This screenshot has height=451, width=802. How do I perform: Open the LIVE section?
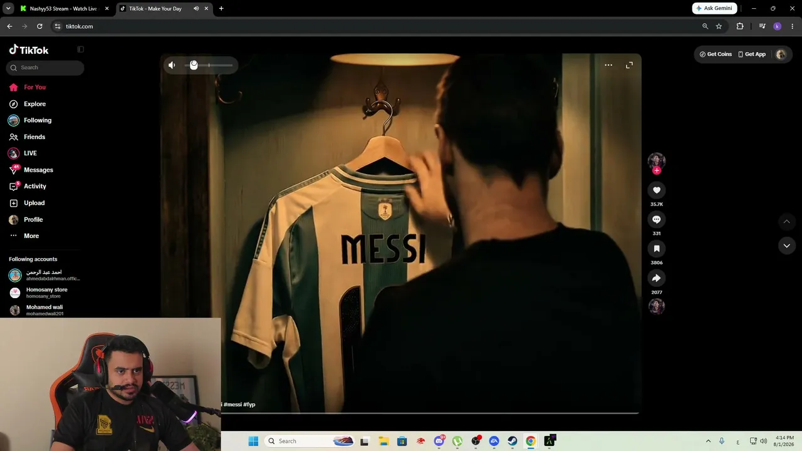tap(30, 153)
